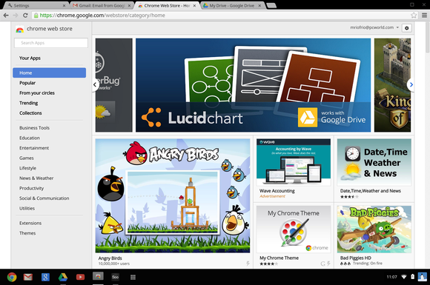430x285 pixels.
Task: Open the Google Search shelf icon
Action: pyautogui.click(x=45, y=277)
